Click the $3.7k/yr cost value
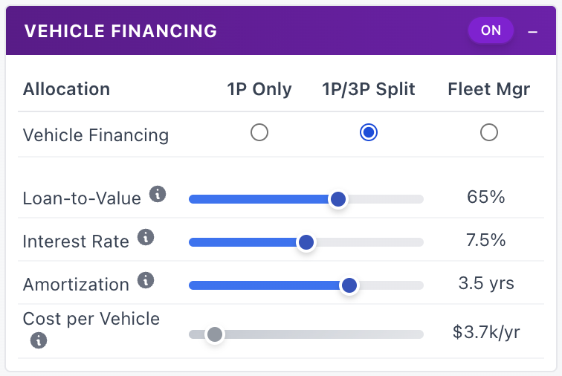The height and width of the screenshot is (376, 562). pyautogui.click(x=486, y=332)
